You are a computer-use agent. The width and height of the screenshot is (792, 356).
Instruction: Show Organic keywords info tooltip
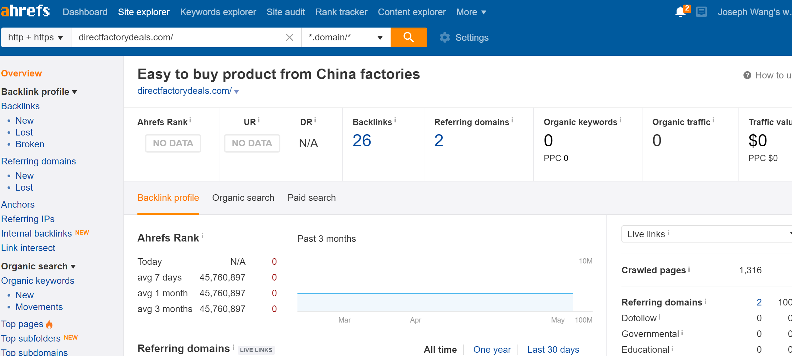click(620, 120)
